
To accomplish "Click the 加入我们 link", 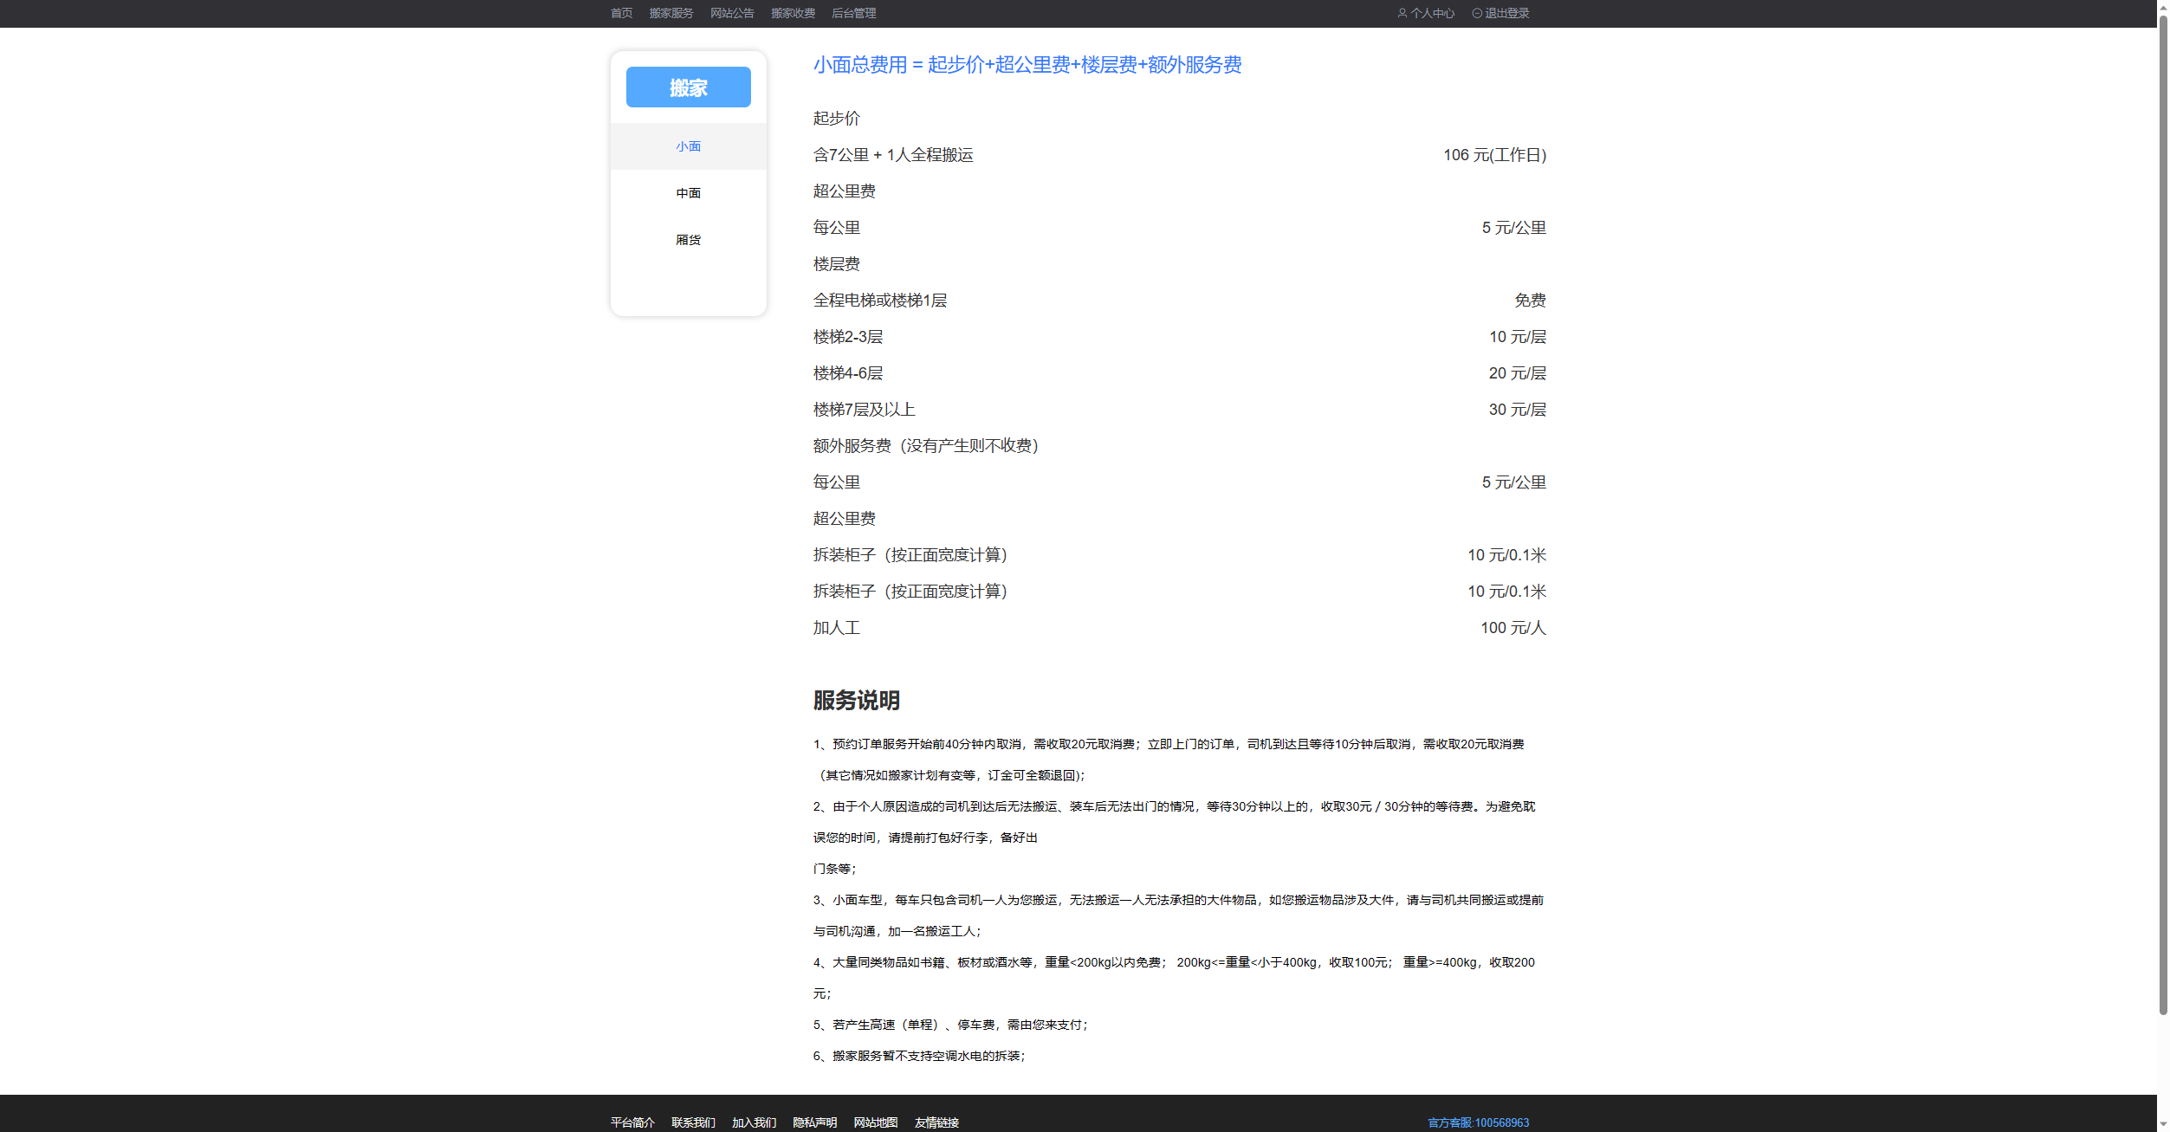I will click(753, 1122).
